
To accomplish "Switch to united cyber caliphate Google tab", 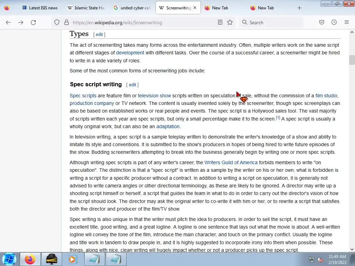I will coord(132,8).
